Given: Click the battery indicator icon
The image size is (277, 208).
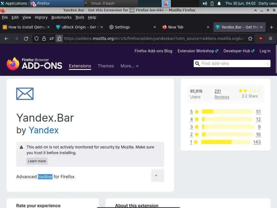Looking at the screenshot, I should (x=212, y=3).
